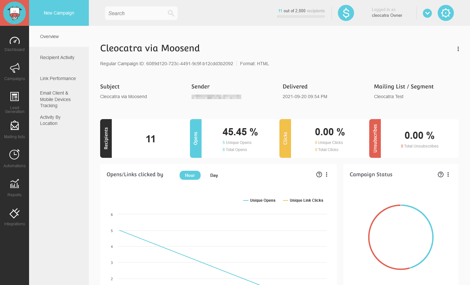Show help for Campaign Status

click(x=441, y=175)
